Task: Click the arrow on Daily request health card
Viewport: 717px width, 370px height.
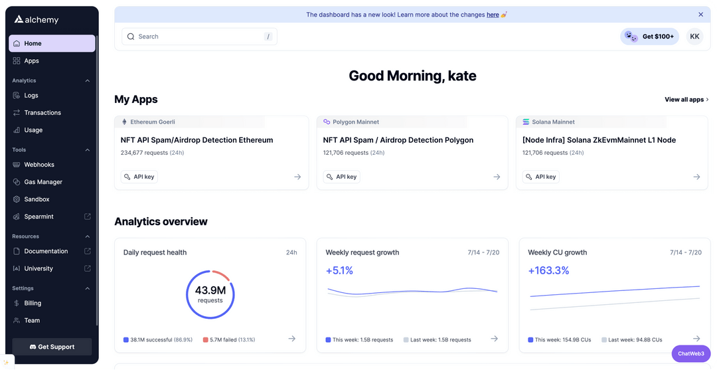Action: tap(291, 338)
